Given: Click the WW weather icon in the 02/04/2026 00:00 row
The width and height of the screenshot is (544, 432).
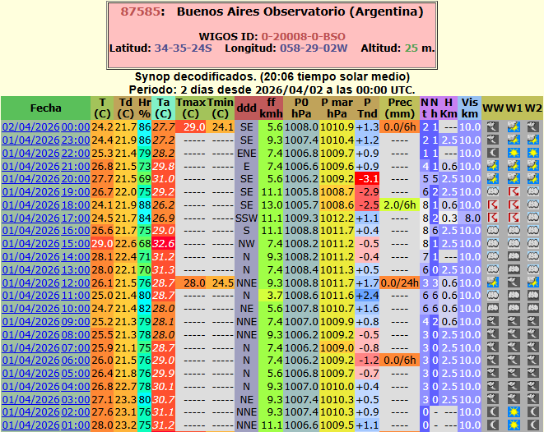Looking at the screenshot, I should click(493, 127).
